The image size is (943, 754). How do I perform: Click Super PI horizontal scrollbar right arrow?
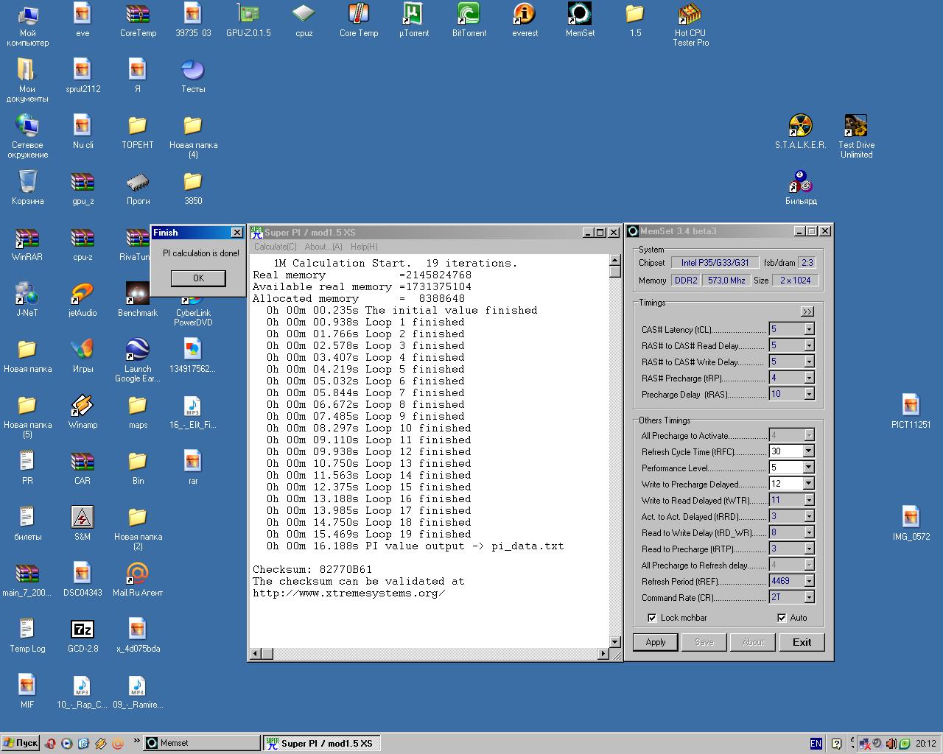[x=603, y=653]
